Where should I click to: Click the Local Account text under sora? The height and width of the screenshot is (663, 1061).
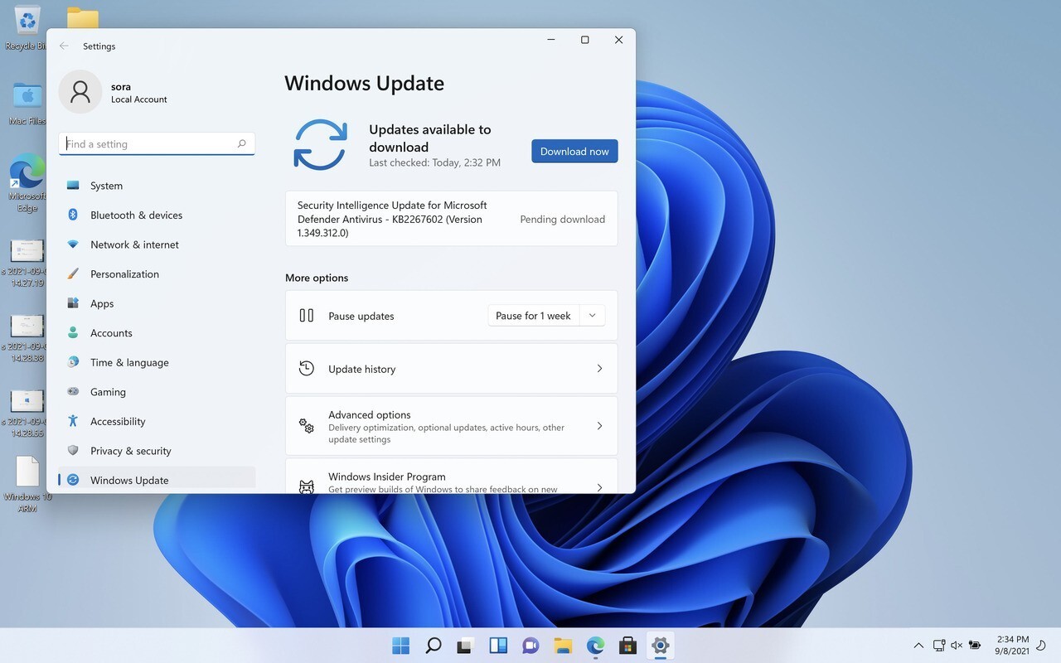139,99
